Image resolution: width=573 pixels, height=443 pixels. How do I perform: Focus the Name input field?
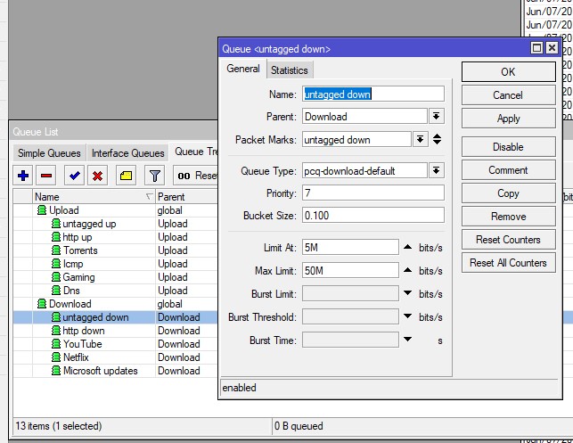[x=373, y=94]
